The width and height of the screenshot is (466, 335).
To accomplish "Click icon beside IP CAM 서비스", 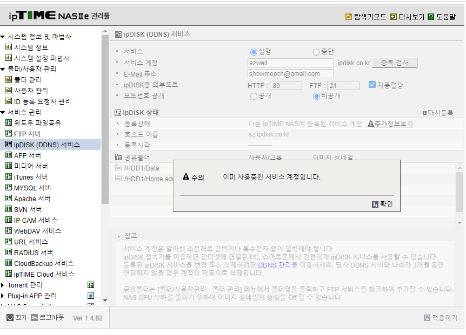I will pyautogui.click(x=9, y=220).
